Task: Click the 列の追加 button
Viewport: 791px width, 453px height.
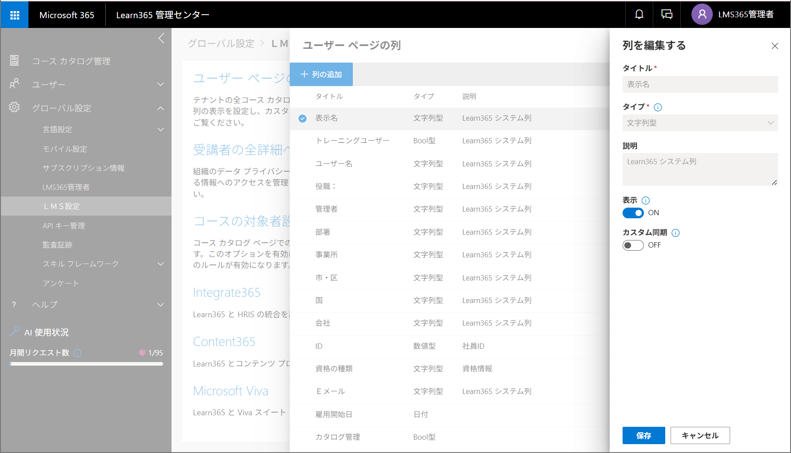Action: coord(321,75)
